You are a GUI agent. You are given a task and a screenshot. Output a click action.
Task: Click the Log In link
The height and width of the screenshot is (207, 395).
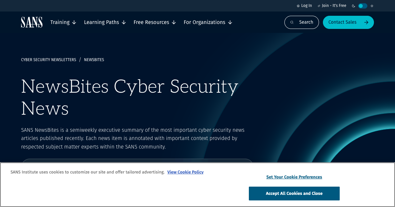tap(306, 6)
